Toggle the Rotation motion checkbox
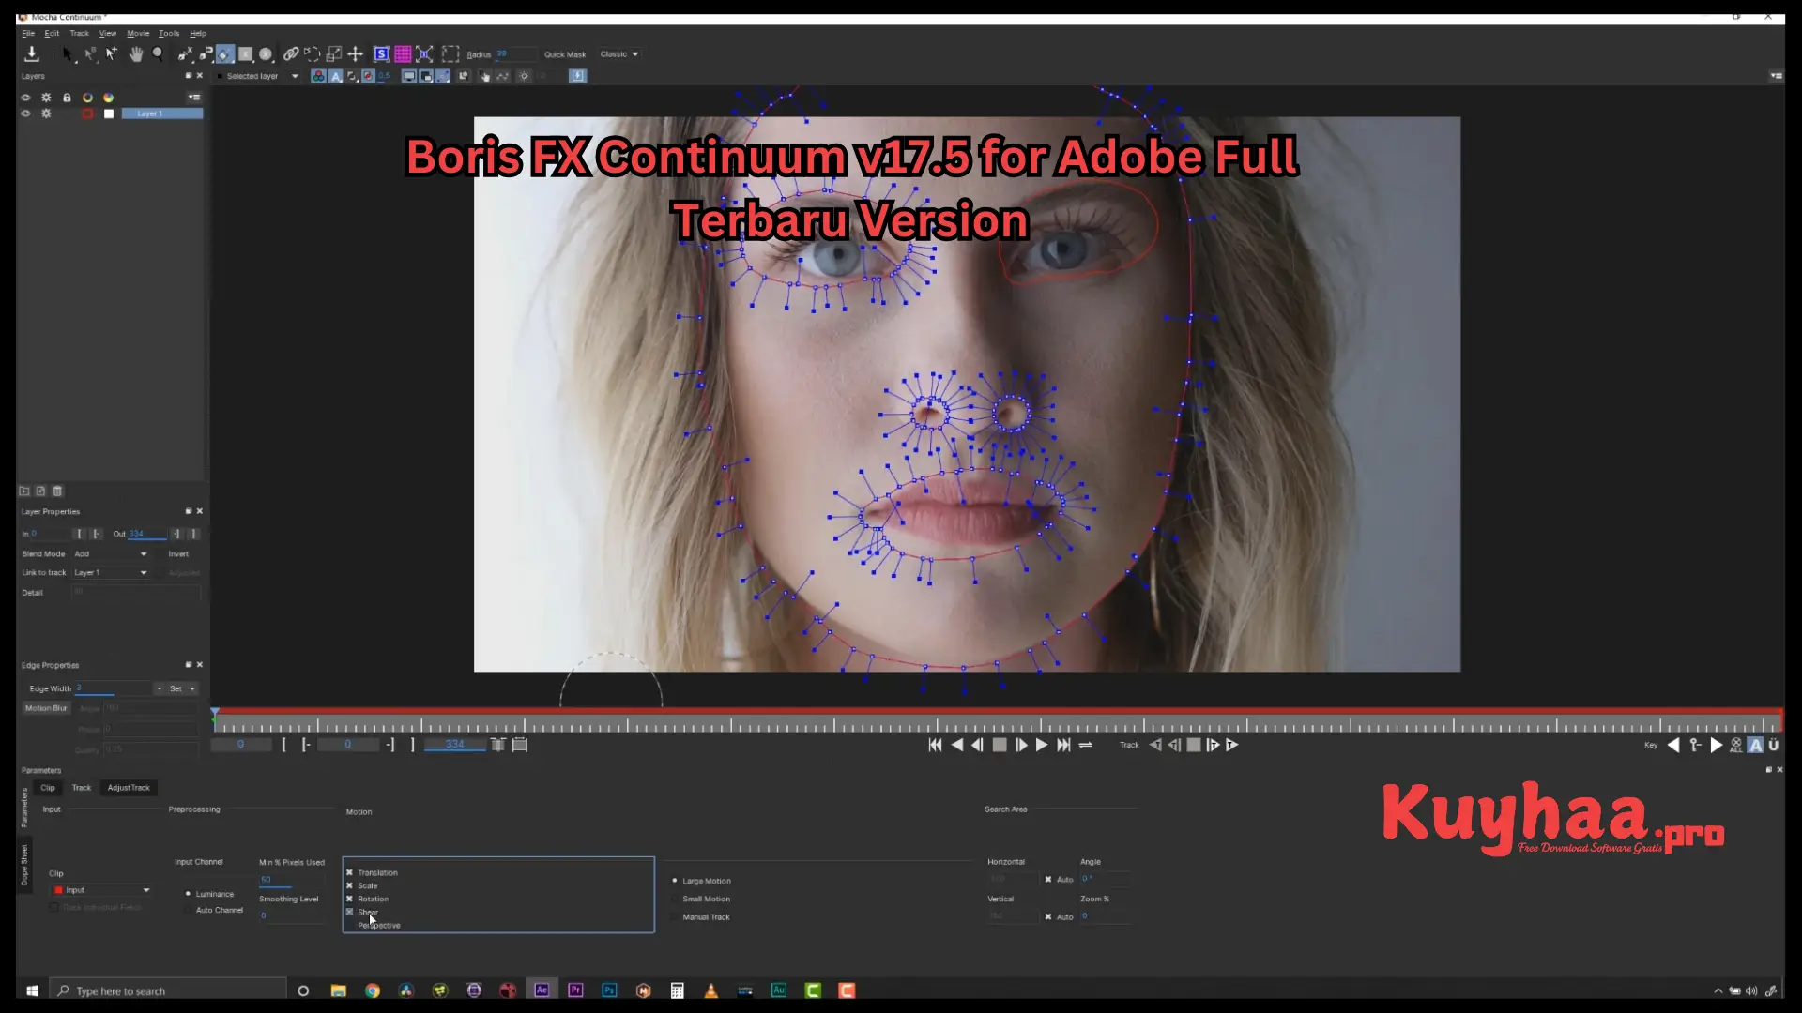 (x=349, y=899)
